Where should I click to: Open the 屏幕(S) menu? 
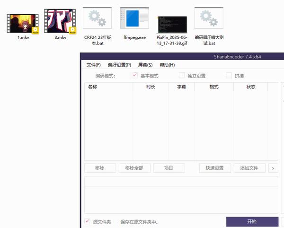tap(145, 65)
